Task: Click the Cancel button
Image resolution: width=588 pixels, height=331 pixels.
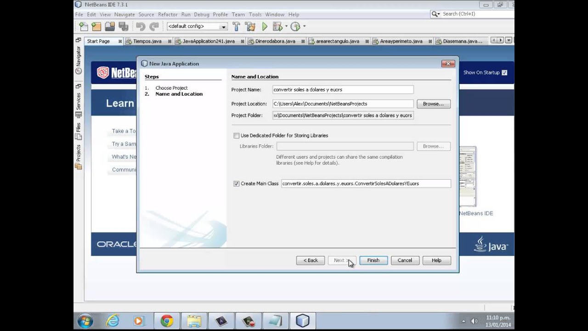Action: point(405,260)
